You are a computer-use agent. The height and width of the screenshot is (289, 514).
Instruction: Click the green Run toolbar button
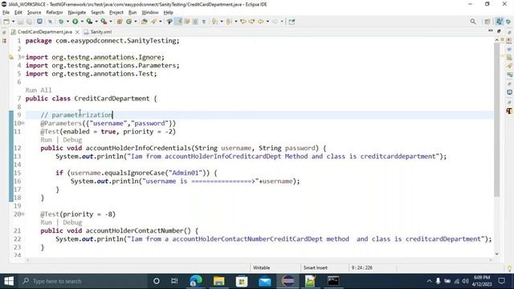(x=75, y=22)
